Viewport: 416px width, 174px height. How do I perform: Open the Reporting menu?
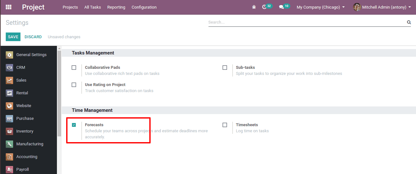click(116, 7)
